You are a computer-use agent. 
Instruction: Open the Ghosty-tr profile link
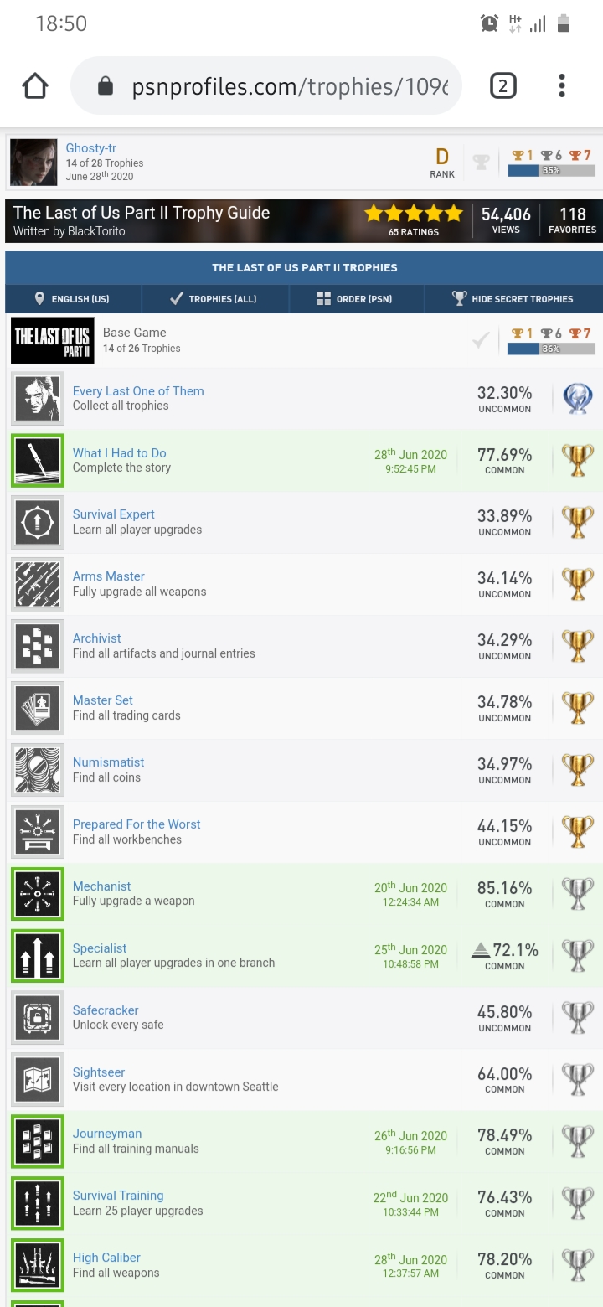point(90,148)
